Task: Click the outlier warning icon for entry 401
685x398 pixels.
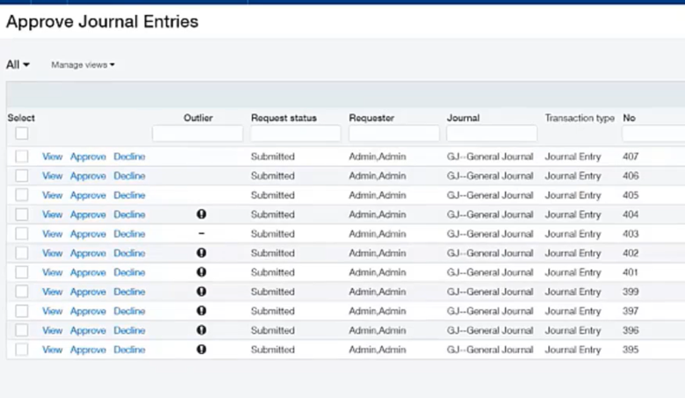Action: pos(201,272)
